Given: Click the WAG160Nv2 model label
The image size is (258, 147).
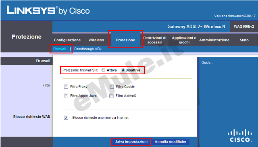Looking at the screenshot, I should (244, 27).
